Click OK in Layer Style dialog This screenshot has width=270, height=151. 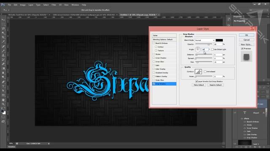[246, 35]
